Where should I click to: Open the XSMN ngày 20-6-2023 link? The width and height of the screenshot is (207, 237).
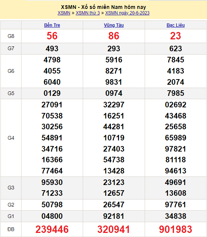127,13
